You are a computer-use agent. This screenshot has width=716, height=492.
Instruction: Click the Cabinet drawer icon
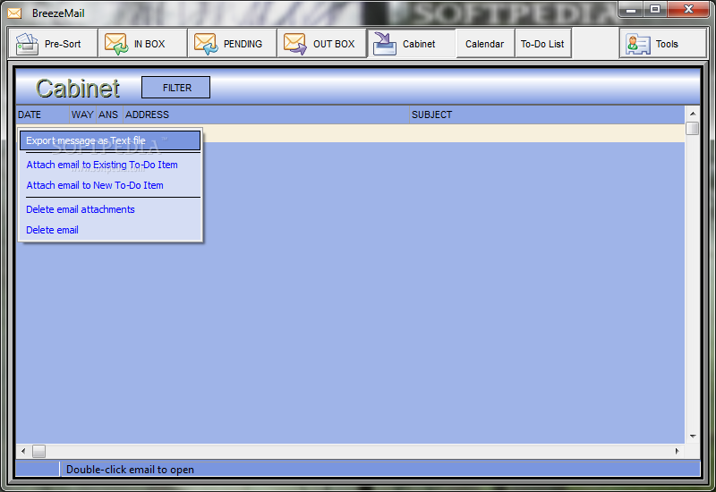pos(385,44)
